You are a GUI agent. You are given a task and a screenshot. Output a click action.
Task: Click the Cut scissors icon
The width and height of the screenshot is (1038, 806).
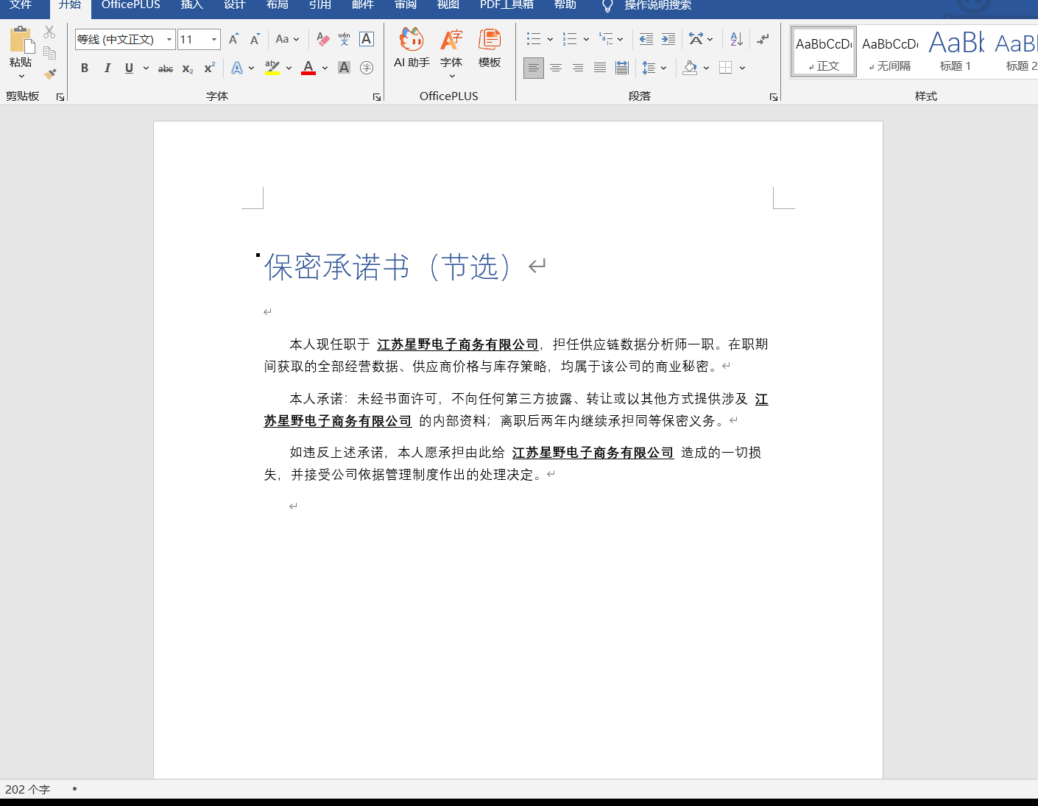pos(49,32)
